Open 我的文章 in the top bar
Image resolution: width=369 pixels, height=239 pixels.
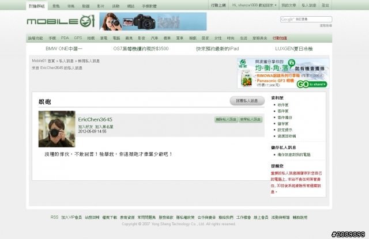point(289,5)
